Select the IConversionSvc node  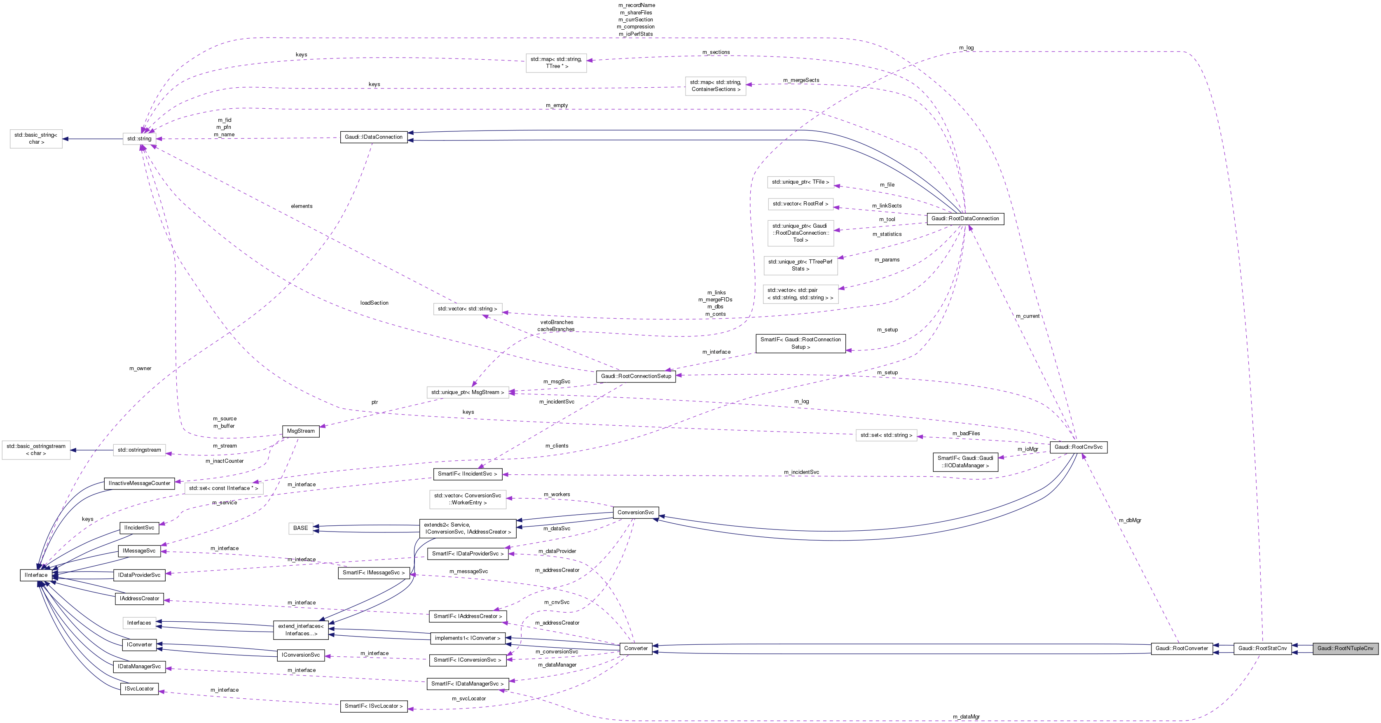[301, 654]
